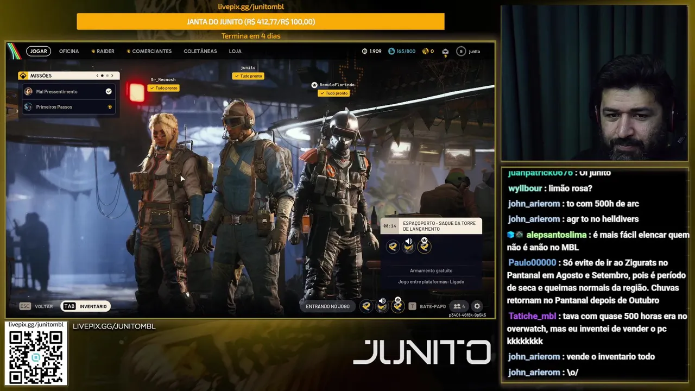Click the server ID p3401-46f8k-9p5k5 text

click(467, 315)
